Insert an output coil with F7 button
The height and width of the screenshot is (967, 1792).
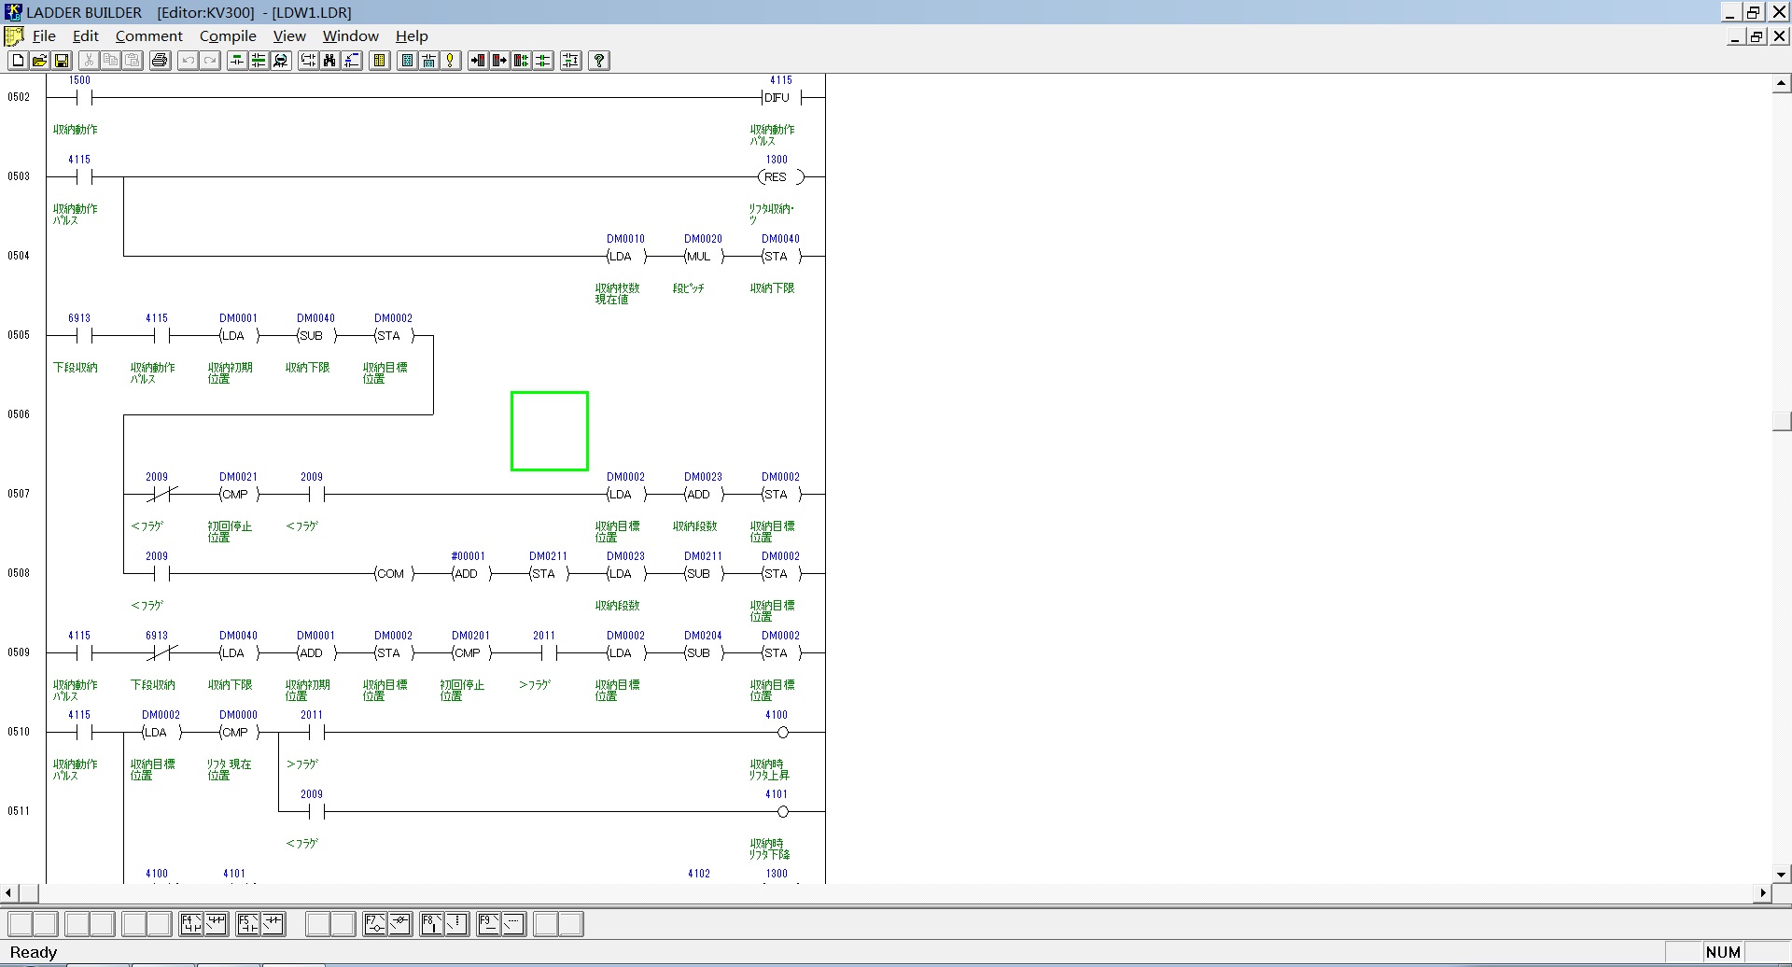375,924
